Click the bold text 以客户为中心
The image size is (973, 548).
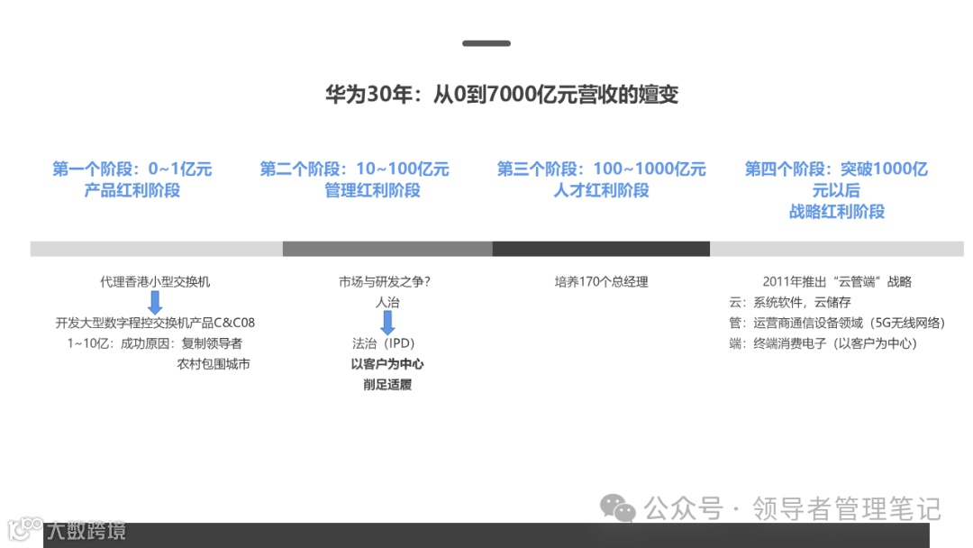(x=387, y=363)
